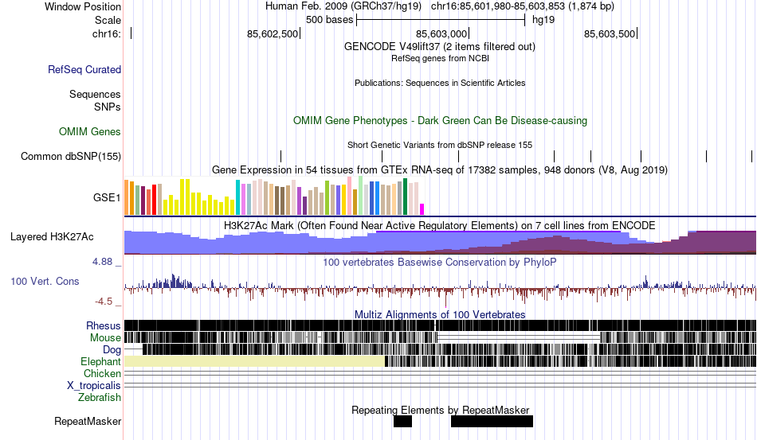Click the longer RepeatMasker black block
Viewport: 757px width, 440px height.
pos(492,421)
